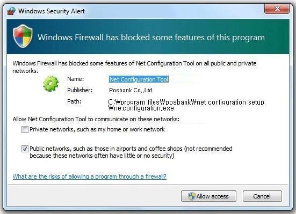Select the highlighted Net Configuration Tool name

click(x=139, y=79)
